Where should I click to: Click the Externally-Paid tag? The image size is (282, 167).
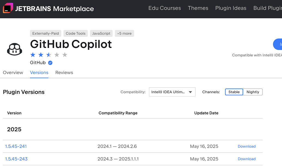(46, 34)
